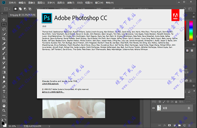Select the Dodge tool

[x=4, y=82]
